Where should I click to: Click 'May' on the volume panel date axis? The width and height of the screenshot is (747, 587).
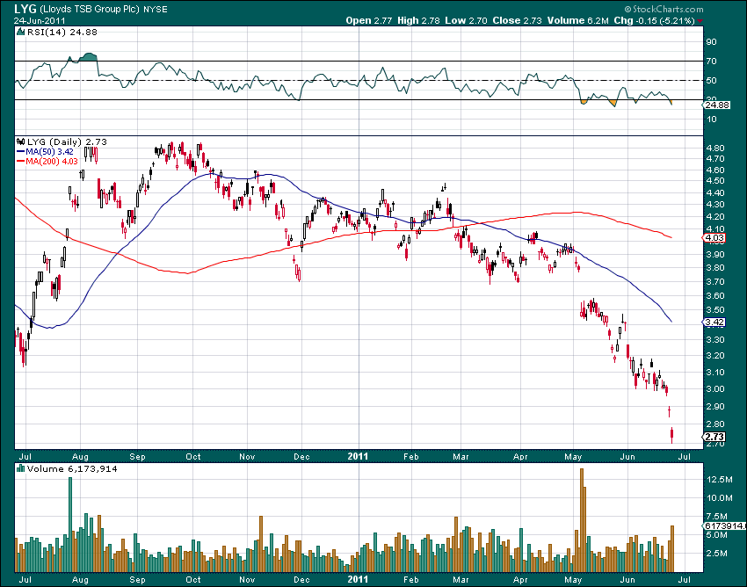(x=573, y=579)
